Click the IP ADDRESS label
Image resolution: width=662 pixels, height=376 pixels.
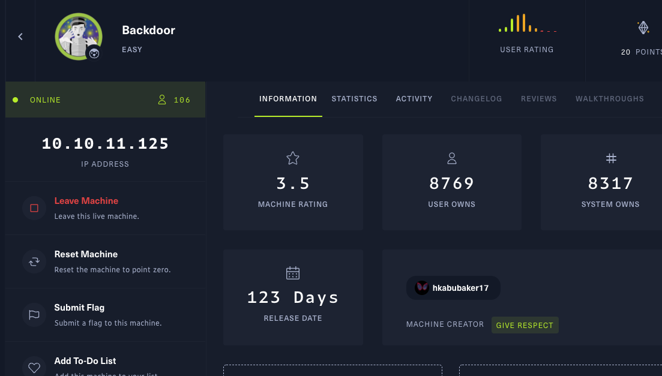pyautogui.click(x=105, y=164)
